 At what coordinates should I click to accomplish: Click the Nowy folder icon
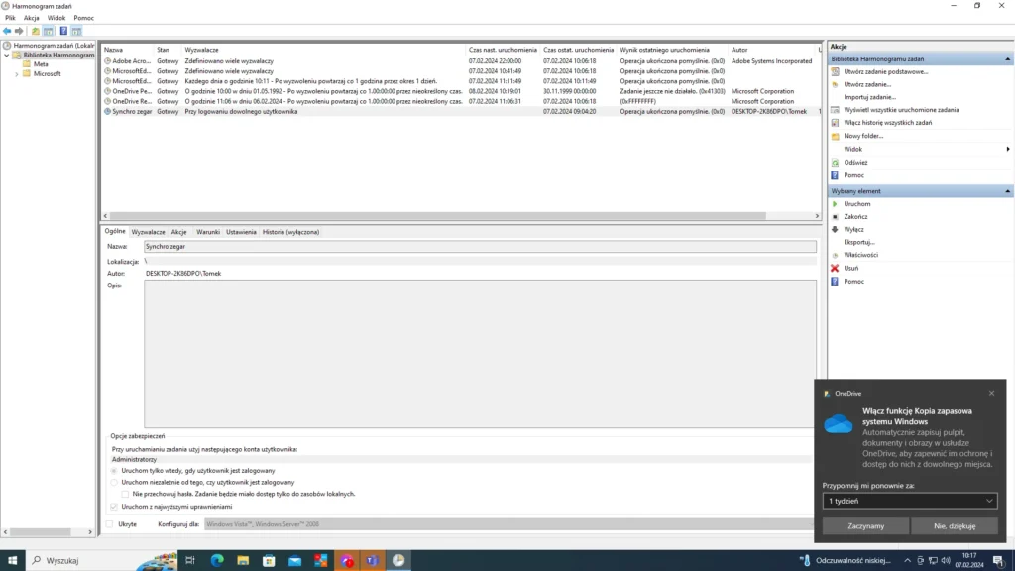tap(836, 136)
